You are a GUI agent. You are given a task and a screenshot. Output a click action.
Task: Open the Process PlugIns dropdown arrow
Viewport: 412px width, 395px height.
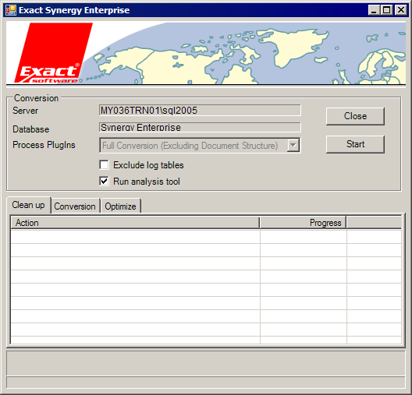pyautogui.click(x=293, y=146)
